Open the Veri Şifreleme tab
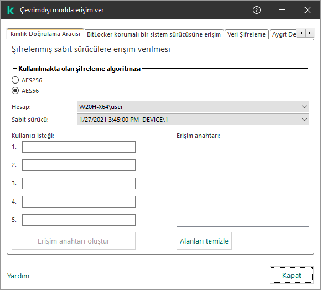 tap(246, 34)
